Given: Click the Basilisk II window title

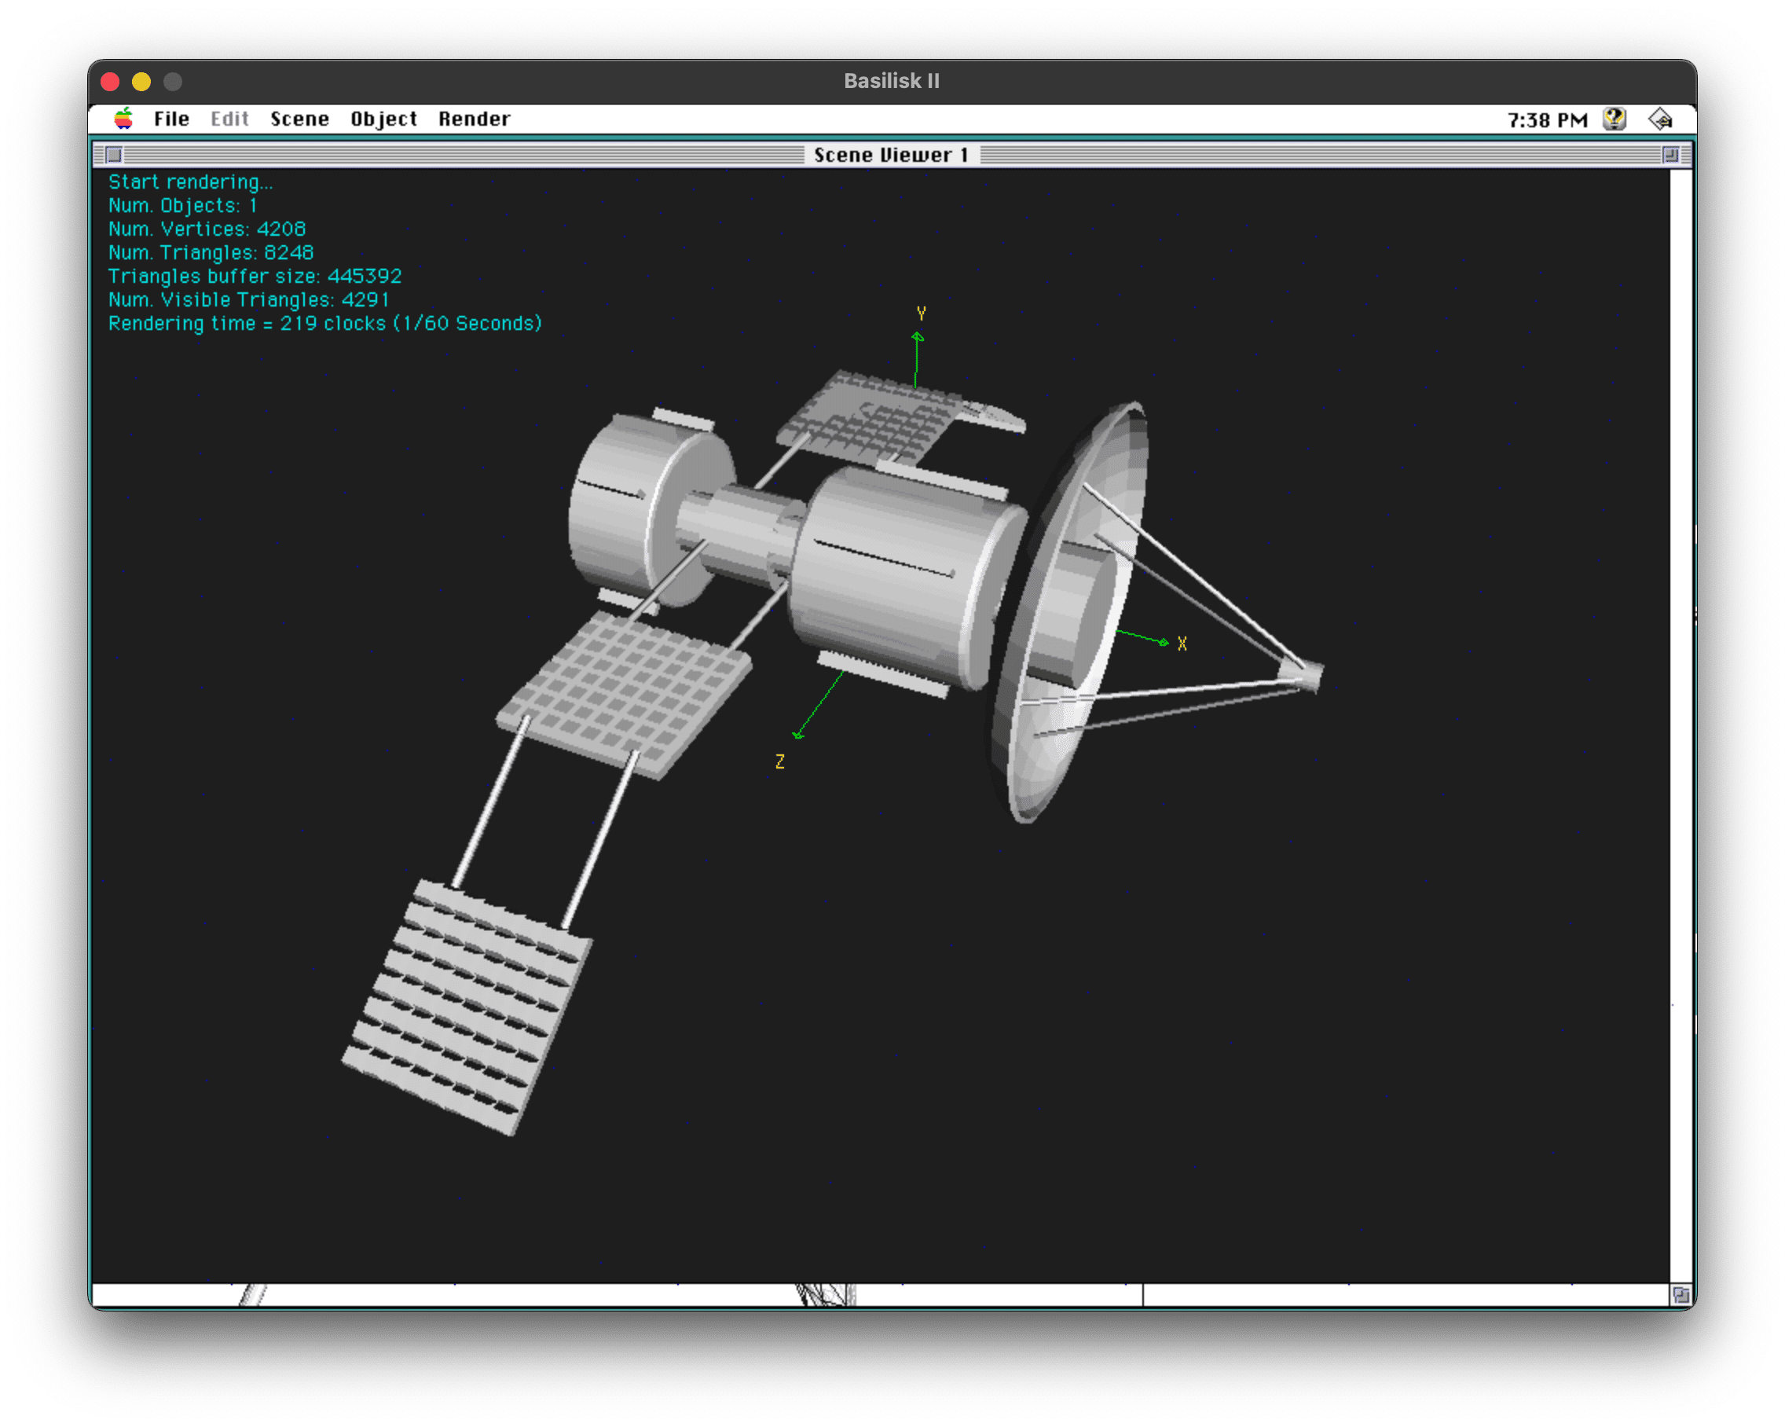Looking at the screenshot, I should [x=892, y=81].
